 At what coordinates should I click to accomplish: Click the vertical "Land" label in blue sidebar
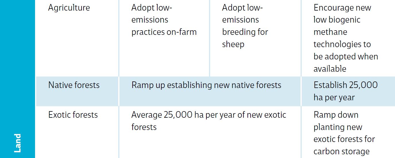click(x=18, y=143)
